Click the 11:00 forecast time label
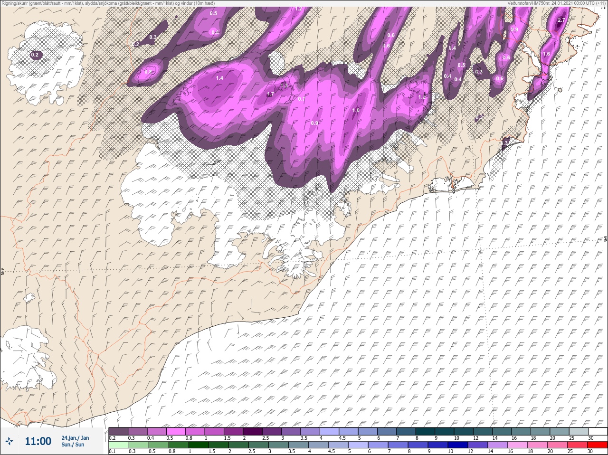 (38, 441)
